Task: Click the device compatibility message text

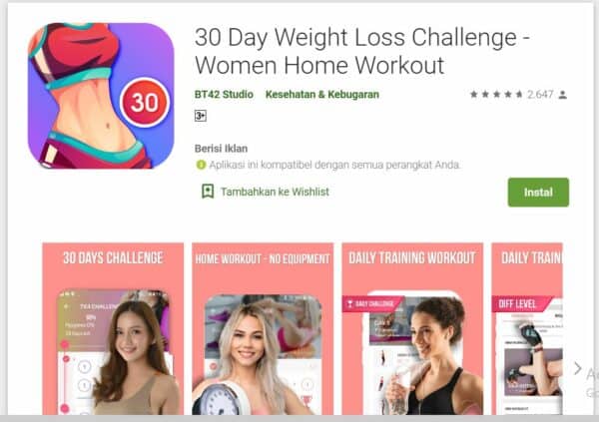Action: (x=334, y=165)
